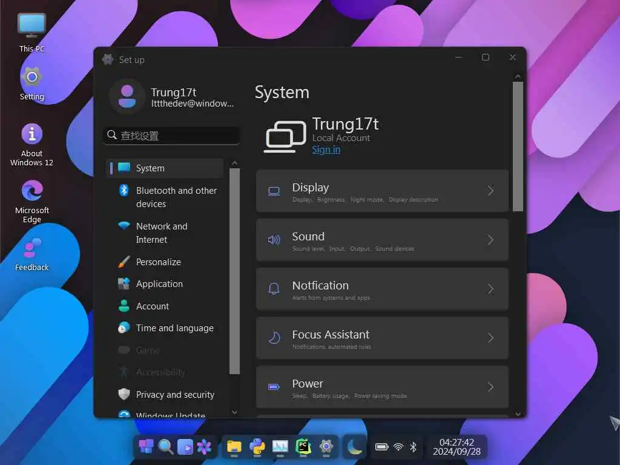Click the Personalize paintbrush icon

124,262
